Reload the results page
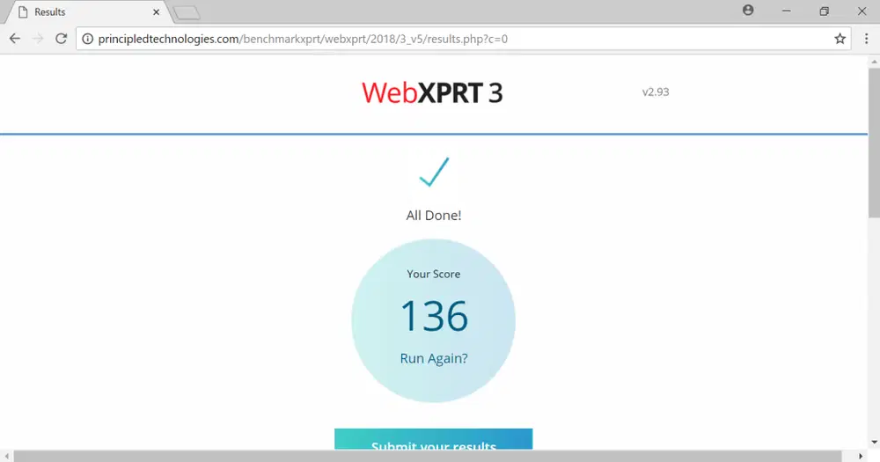The height and width of the screenshot is (462, 880). coord(62,39)
